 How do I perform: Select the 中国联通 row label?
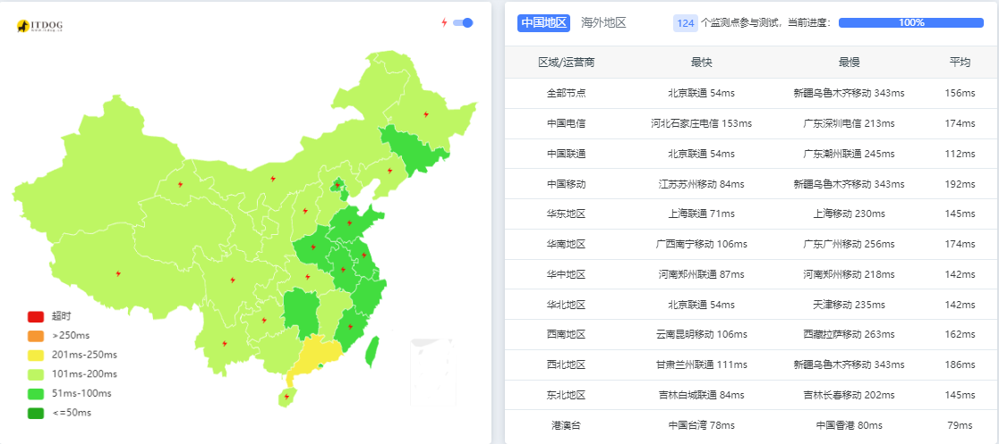point(567,154)
